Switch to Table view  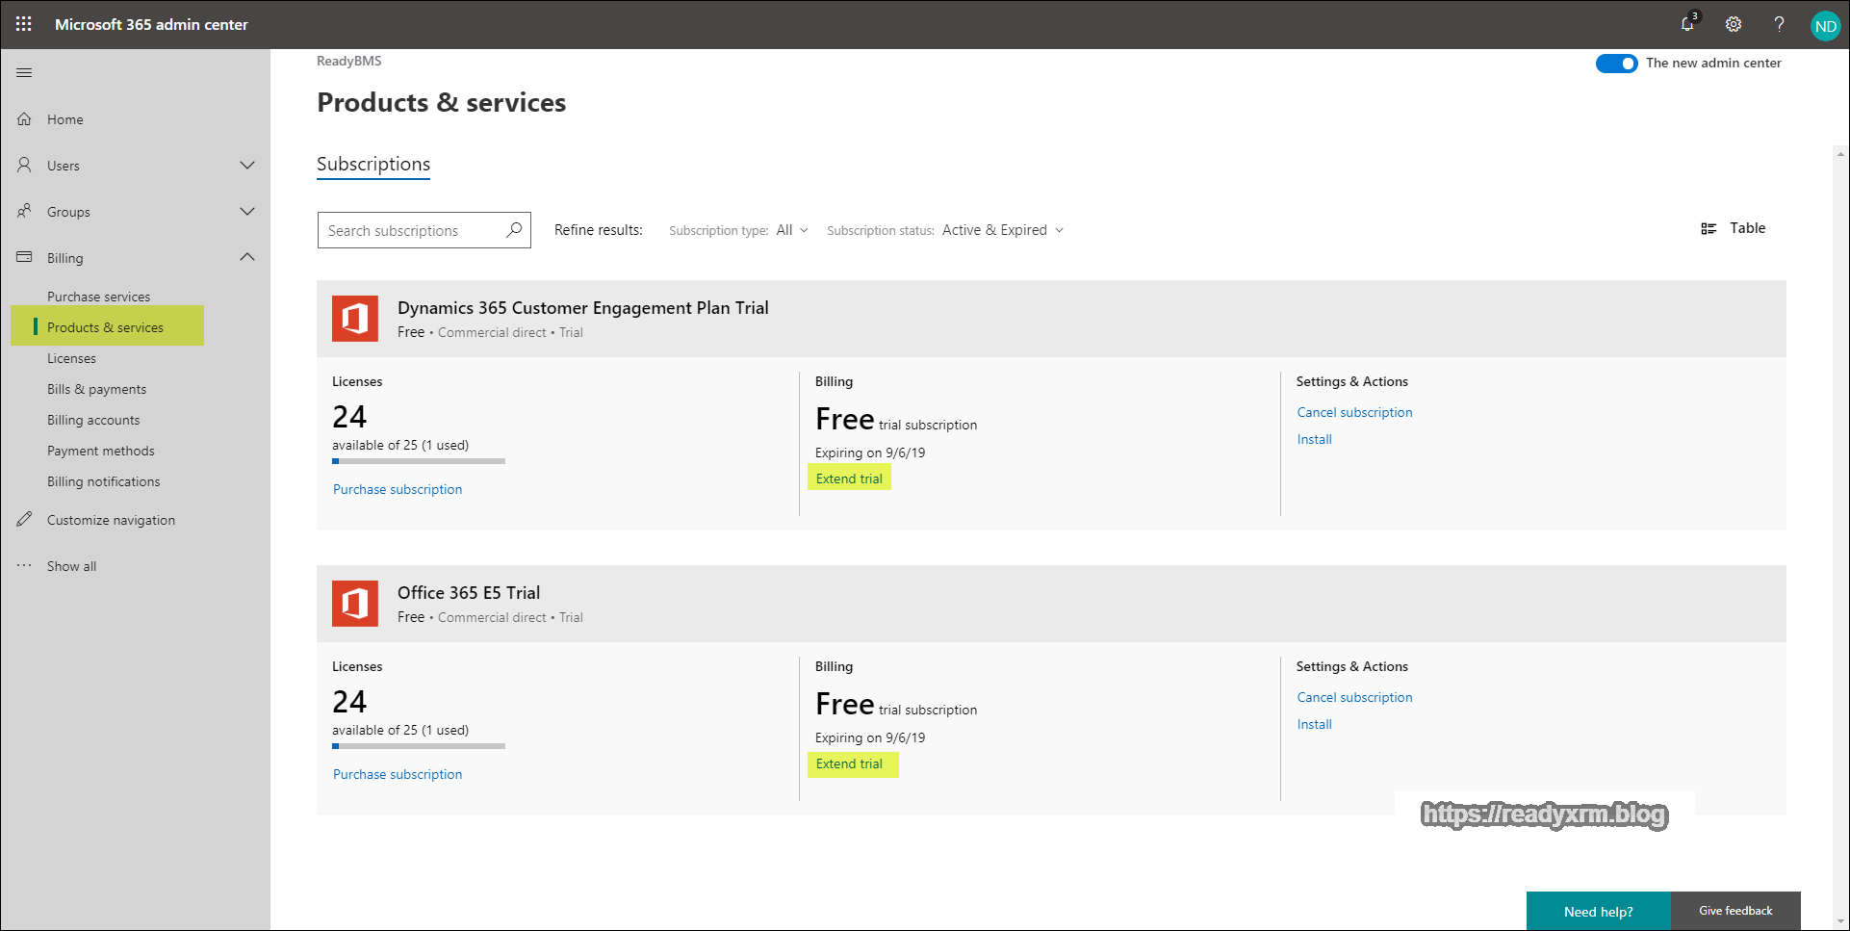click(1734, 228)
